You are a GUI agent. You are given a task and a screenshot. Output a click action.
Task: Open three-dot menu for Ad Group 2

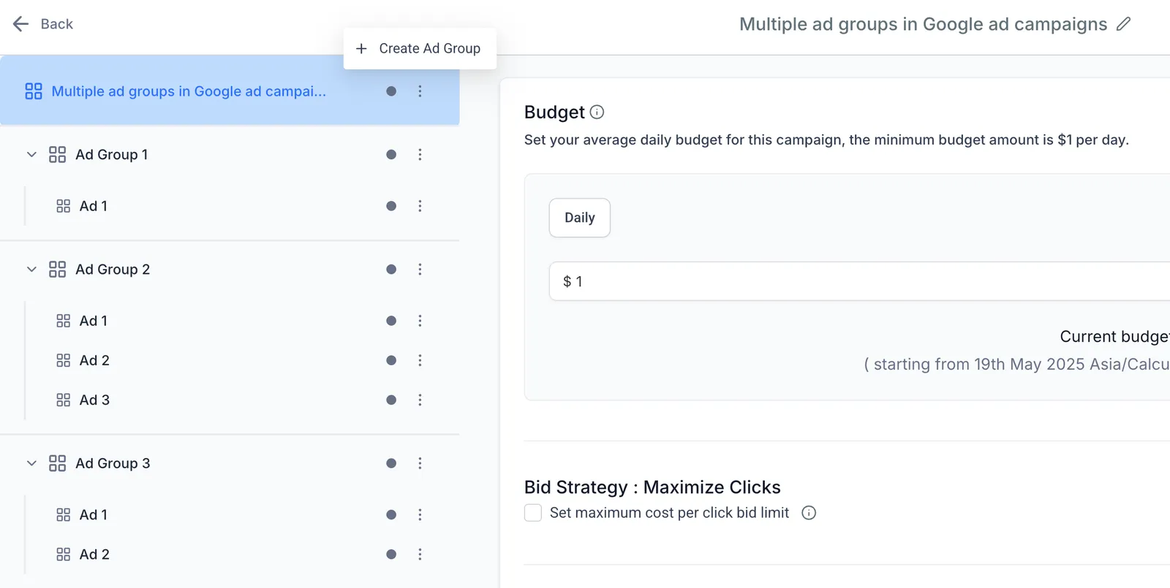420,270
